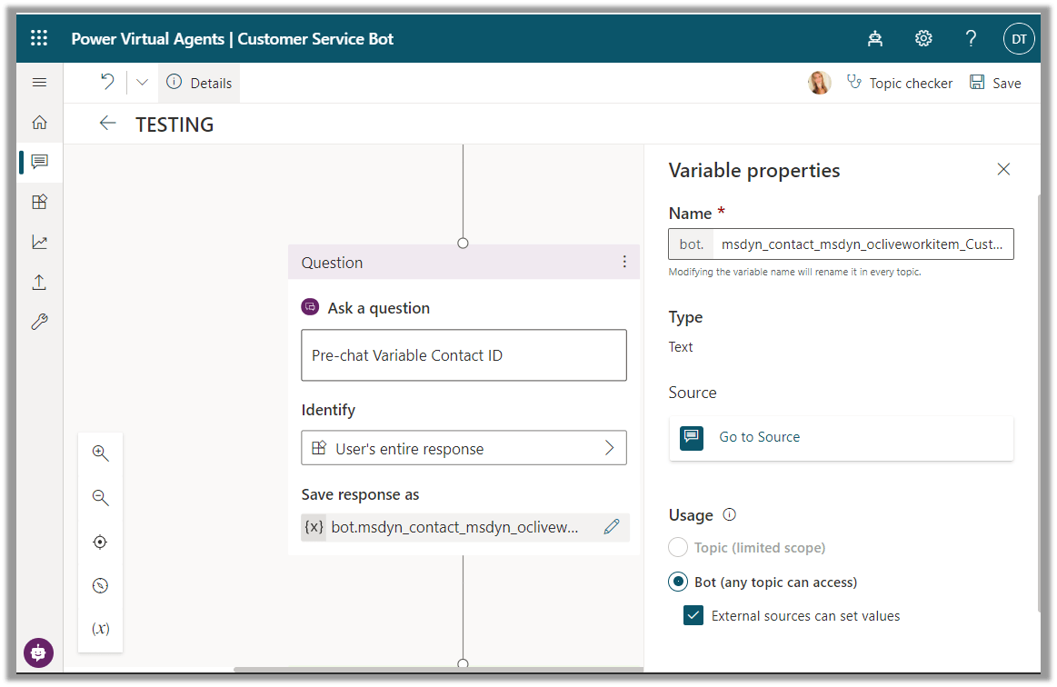Select Bot (any topic can access) option
Image resolution: width=1057 pixels, height=687 pixels.
point(678,582)
